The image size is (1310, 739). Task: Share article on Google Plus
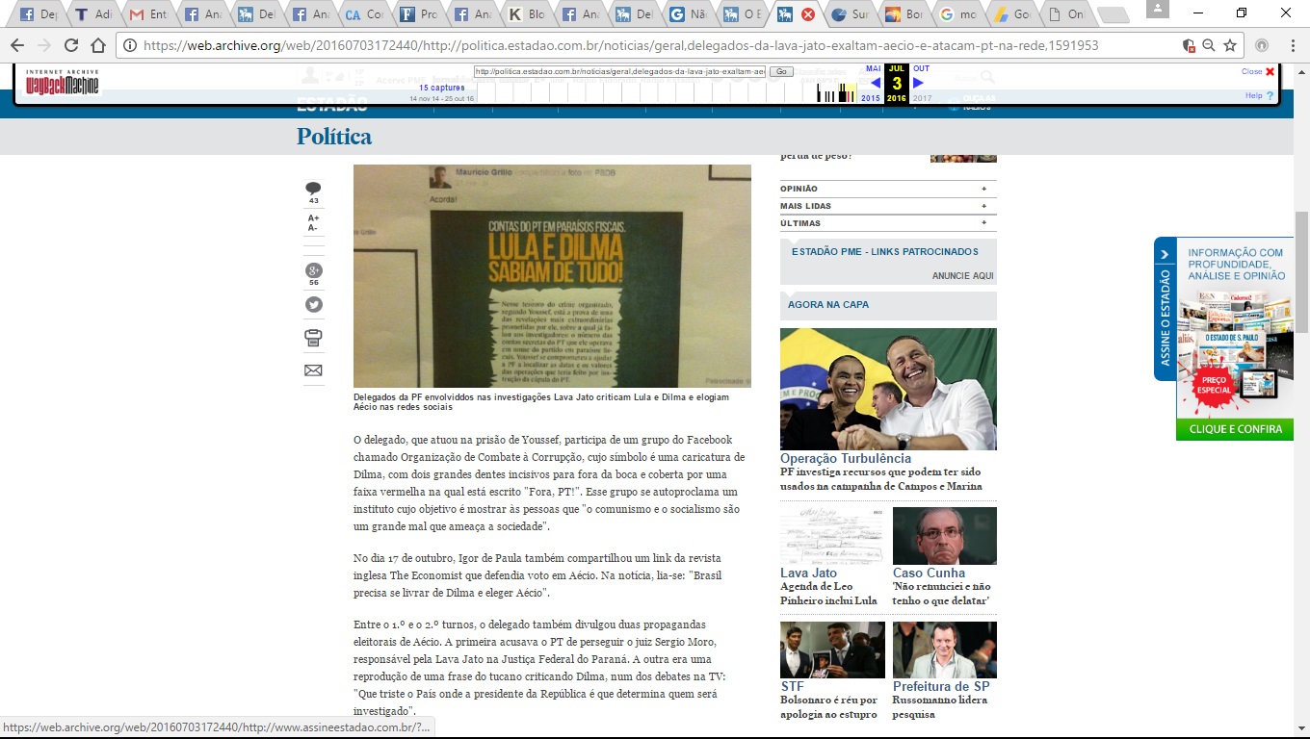coord(313,270)
